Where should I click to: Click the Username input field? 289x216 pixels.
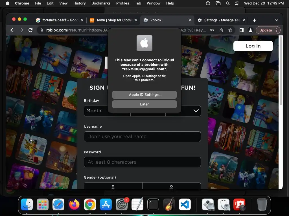[x=142, y=137]
